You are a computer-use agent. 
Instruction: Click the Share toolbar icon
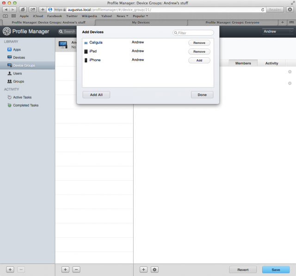tap(33, 9)
